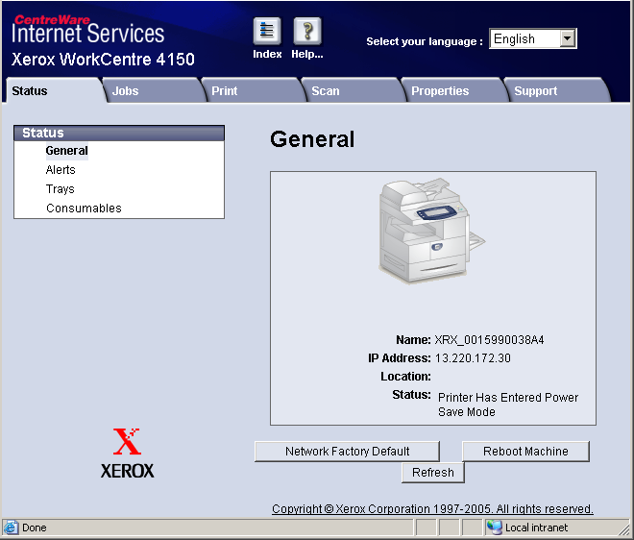Expand the language dropdown arrow

coord(568,38)
